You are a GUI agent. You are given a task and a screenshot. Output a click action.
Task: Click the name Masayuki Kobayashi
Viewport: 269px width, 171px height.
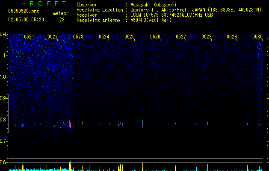(154, 5)
